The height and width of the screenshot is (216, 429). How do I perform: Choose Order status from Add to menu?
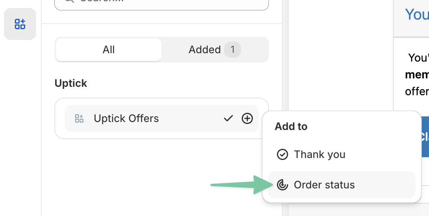click(x=324, y=185)
